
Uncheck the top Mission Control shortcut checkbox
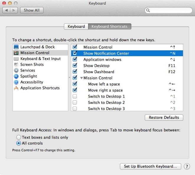tap(75, 47)
